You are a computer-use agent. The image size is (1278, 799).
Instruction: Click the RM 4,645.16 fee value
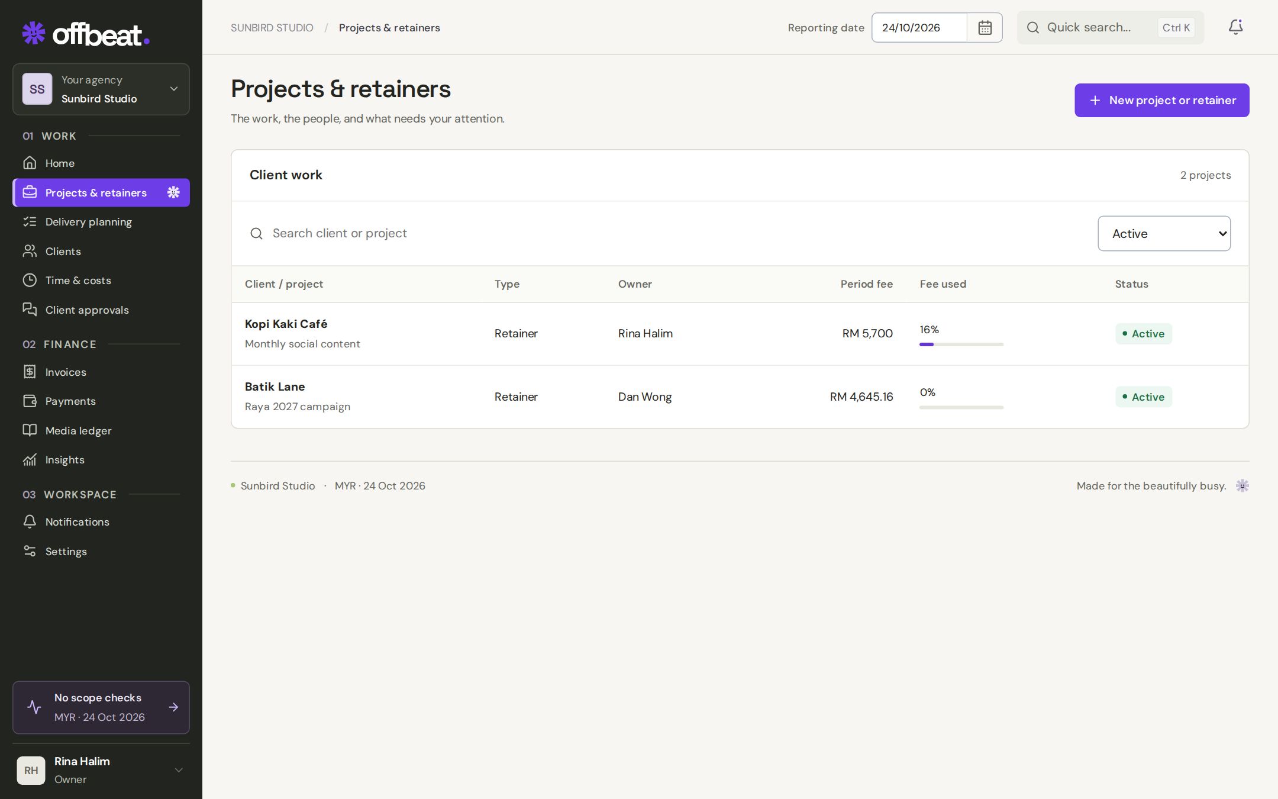pyautogui.click(x=861, y=397)
